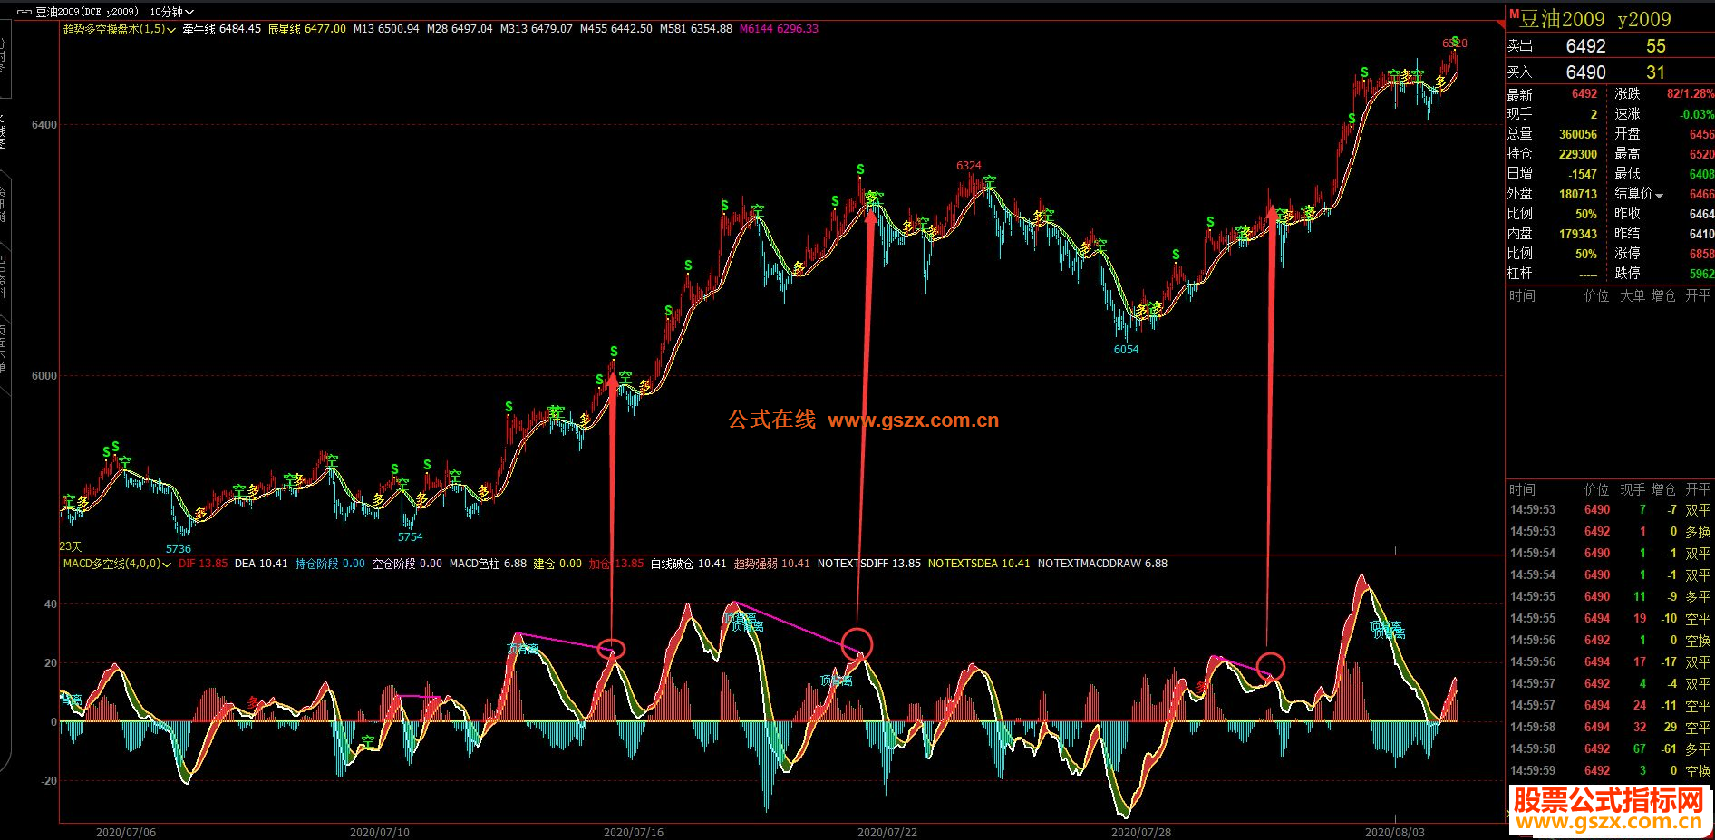1715x840 pixels.
Task: Click the 速涨 value -0.03%
Action: click(x=1697, y=114)
